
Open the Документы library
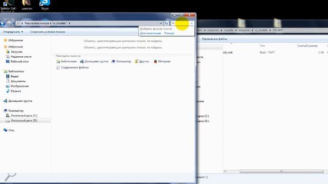[x=18, y=81]
